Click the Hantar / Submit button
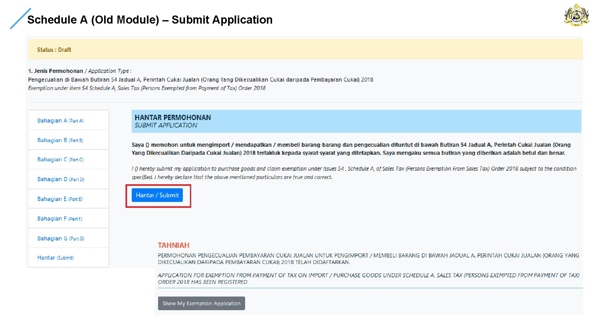 [x=157, y=195]
